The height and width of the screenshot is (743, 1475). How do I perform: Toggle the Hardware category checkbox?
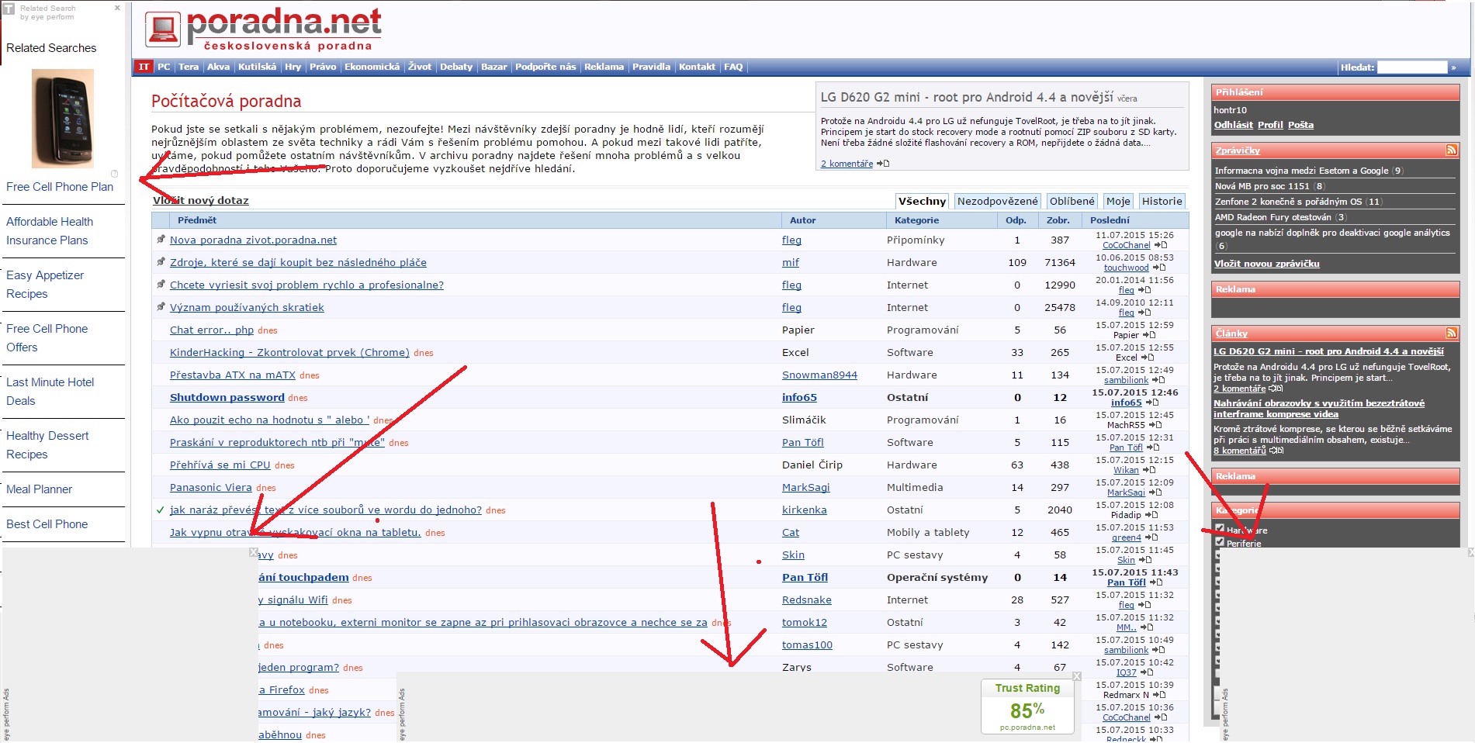(1220, 529)
